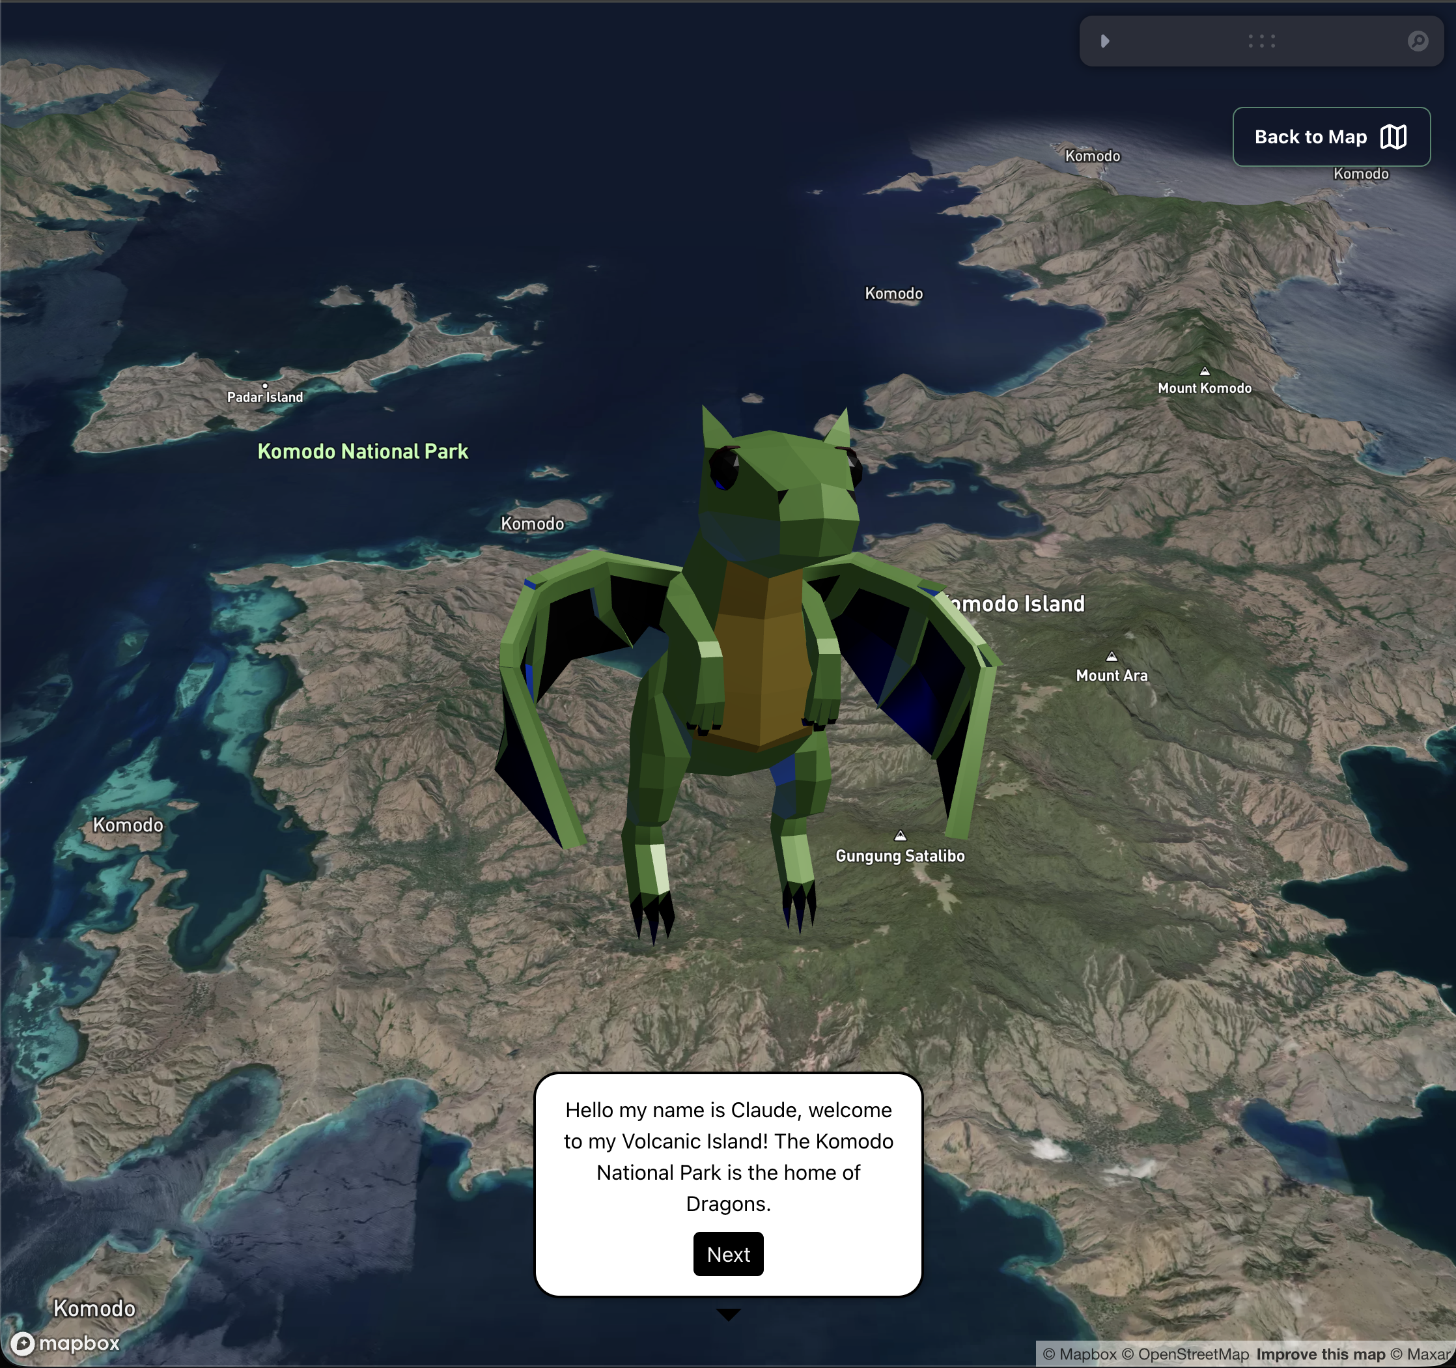The width and height of the screenshot is (1456, 1368).
Task: Click the dialogue bubble's black pointer triangle
Action: point(728,1314)
